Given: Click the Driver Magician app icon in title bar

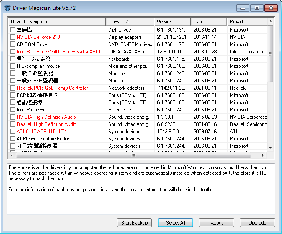Looking at the screenshot, I should (7, 8).
